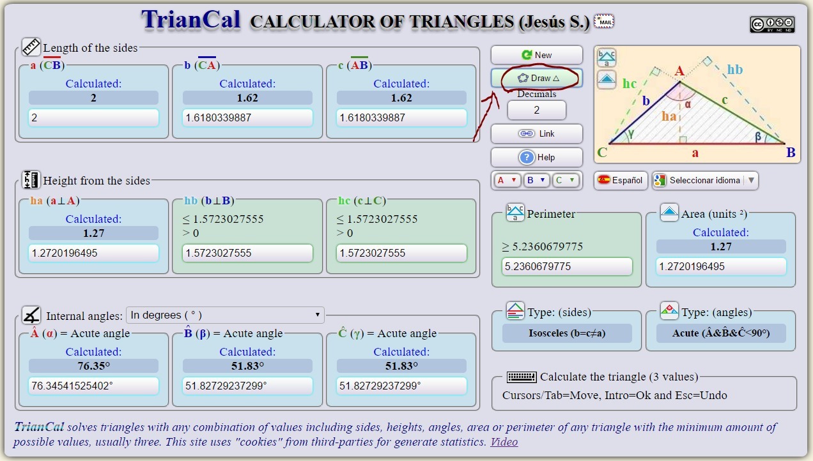
Task: Click the Perimeter input field
Action: pos(568,266)
